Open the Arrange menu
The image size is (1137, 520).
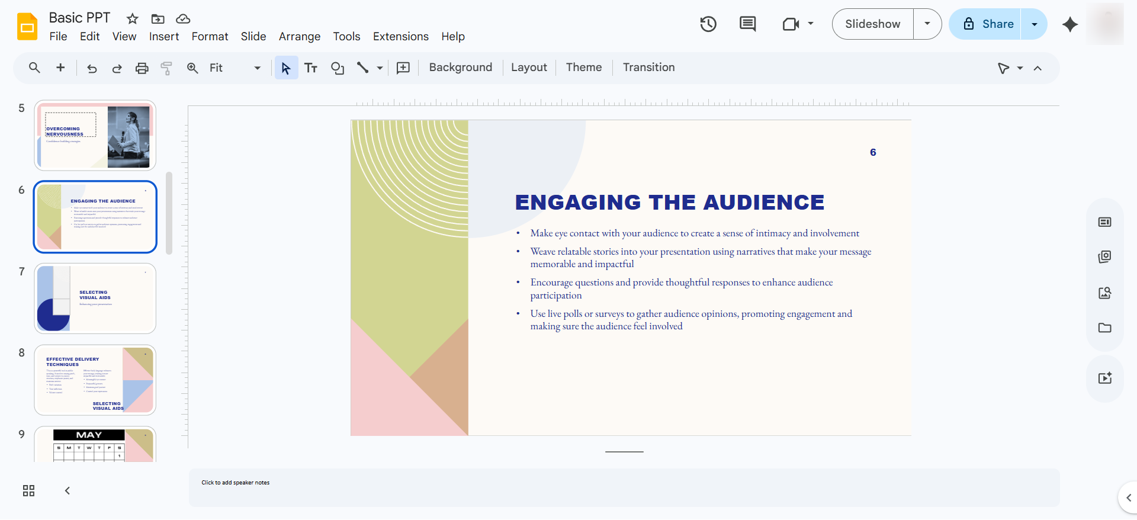click(x=300, y=37)
